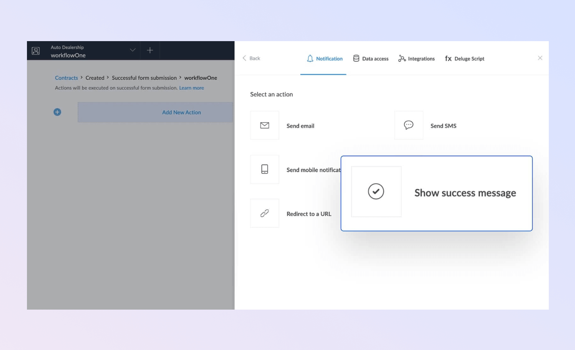Image resolution: width=575 pixels, height=350 pixels.
Task: Open the Deluge Script tab
Action: coord(465,59)
